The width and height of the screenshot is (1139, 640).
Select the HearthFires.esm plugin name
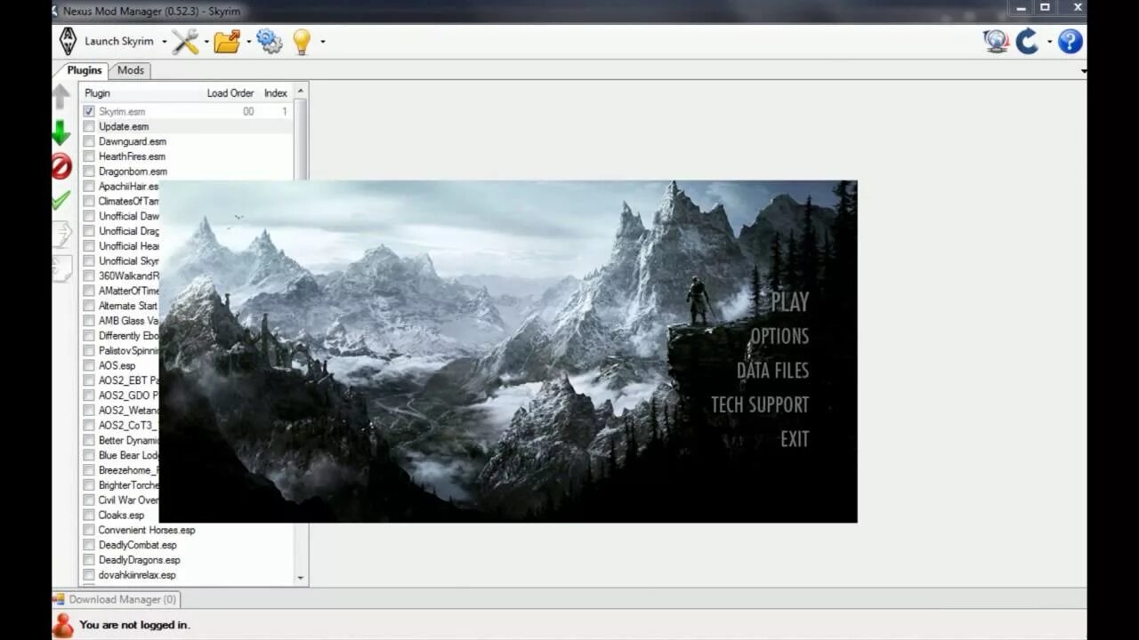pos(132,156)
